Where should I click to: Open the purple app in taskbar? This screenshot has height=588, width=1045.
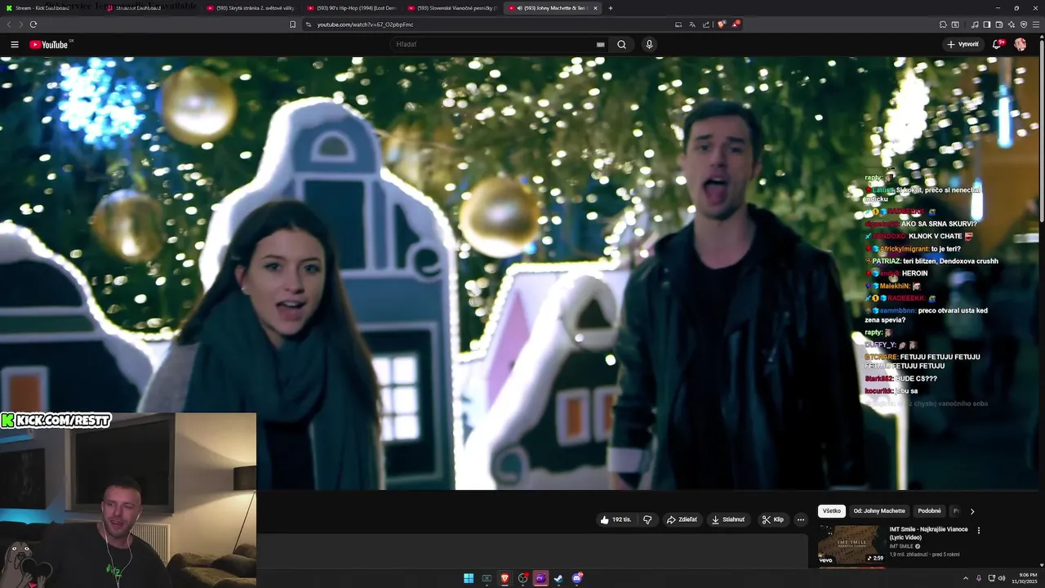(540, 578)
